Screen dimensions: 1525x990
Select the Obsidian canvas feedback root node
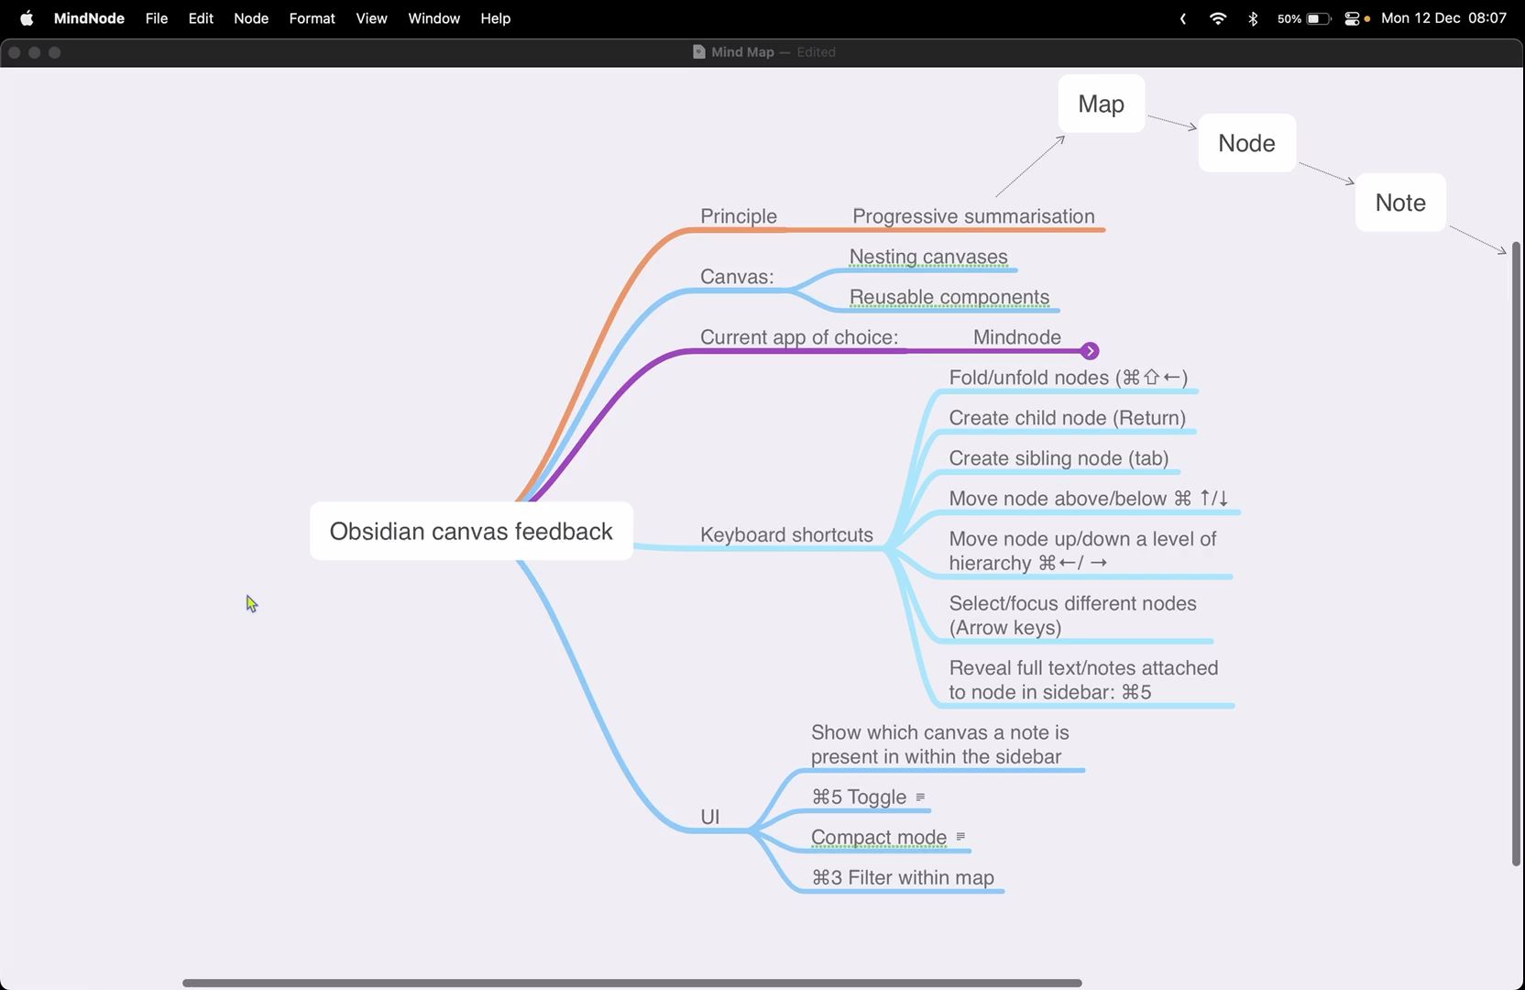471,531
